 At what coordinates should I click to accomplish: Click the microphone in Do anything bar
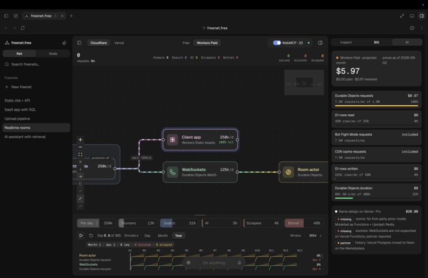[239, 263]
